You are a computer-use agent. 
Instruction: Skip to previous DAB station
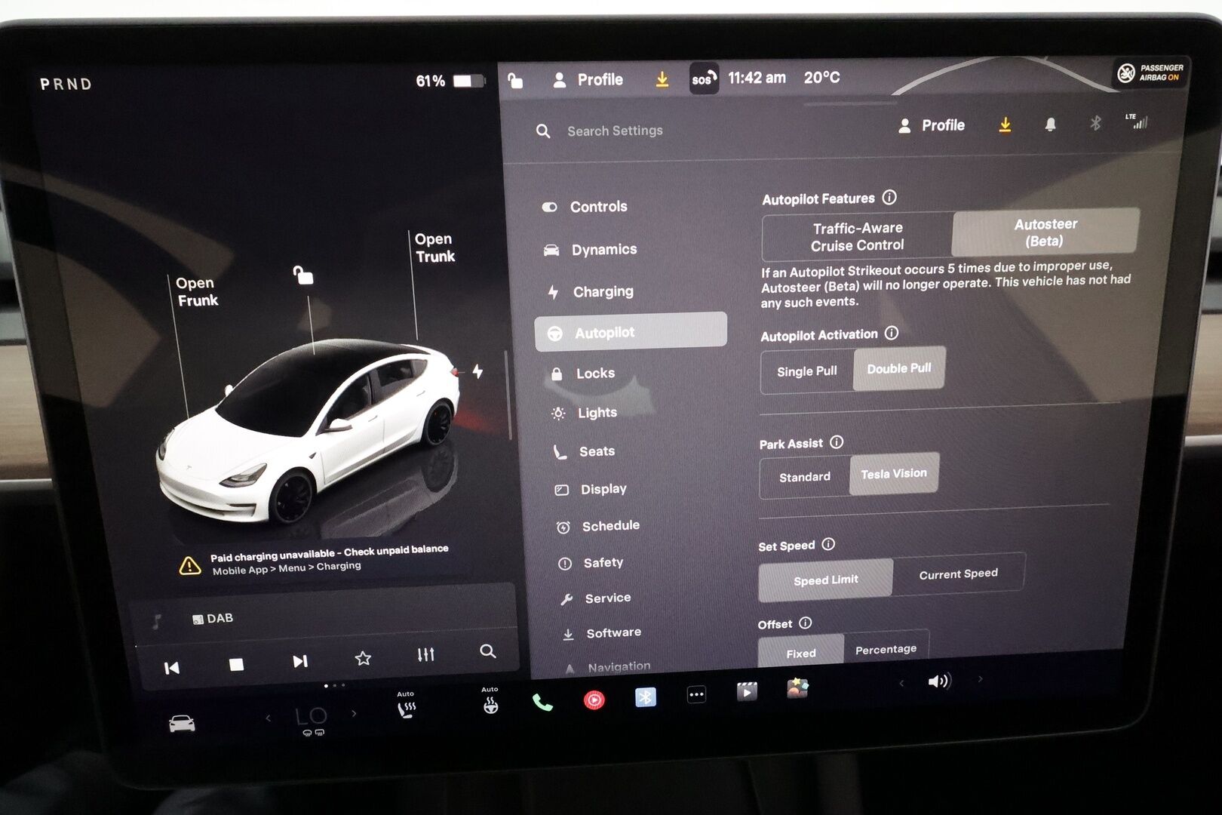coord(172,668)
